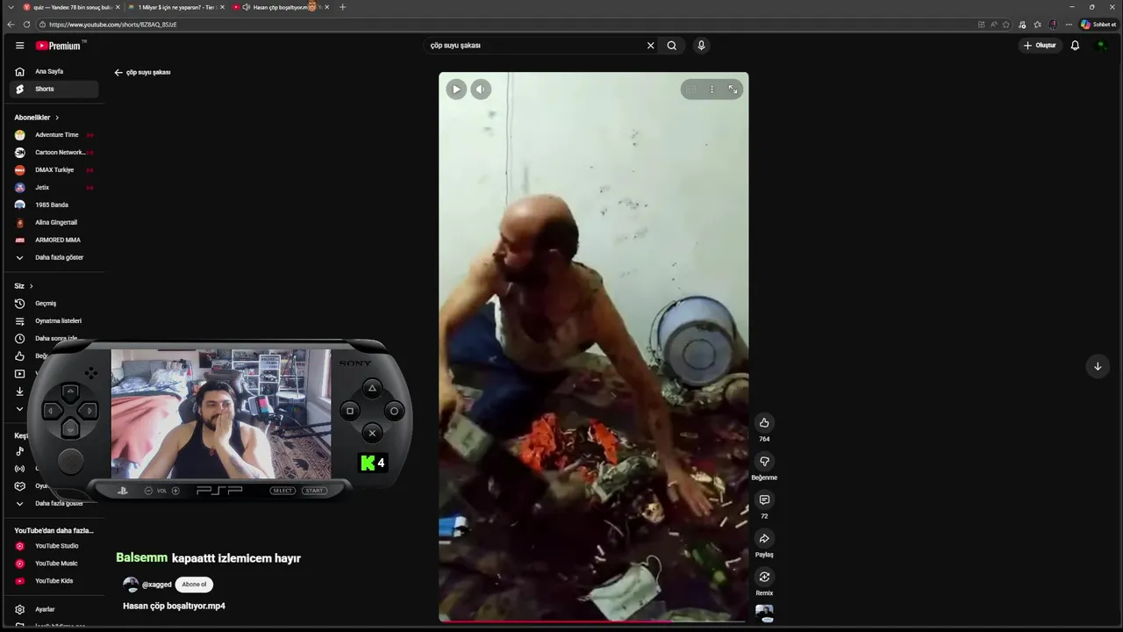Screen dimensions: 1123x632
Task: Play the Shorts video
Action: (456, 89)
